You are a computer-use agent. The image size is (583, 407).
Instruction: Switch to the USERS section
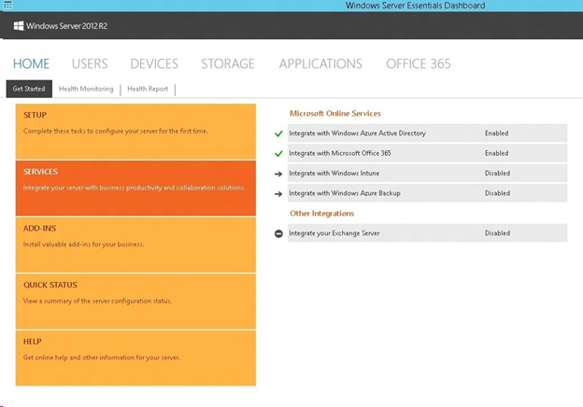click(x=90, y=63)
